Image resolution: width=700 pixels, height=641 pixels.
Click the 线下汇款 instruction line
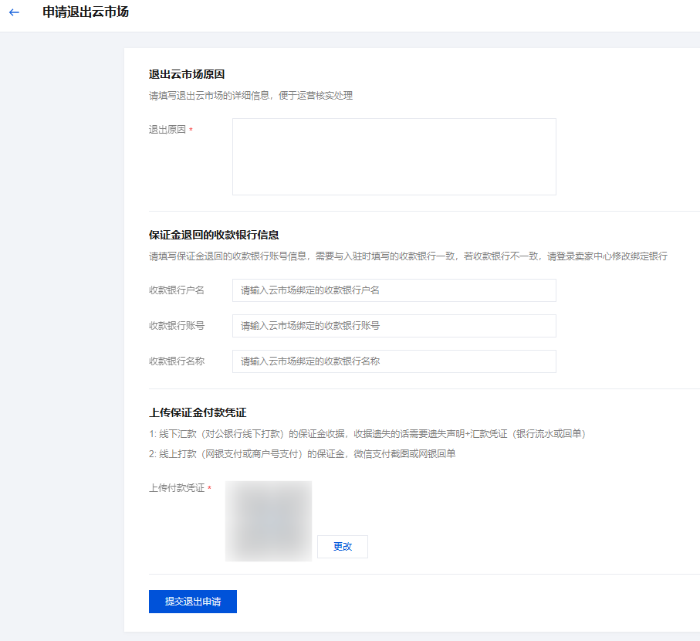[367, 434]
